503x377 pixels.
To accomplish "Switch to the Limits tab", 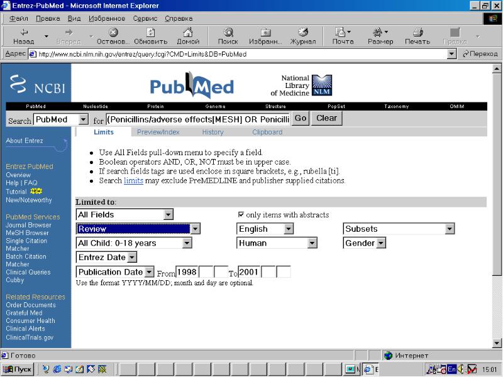I will pyautogui.click(x=104, y=132).
